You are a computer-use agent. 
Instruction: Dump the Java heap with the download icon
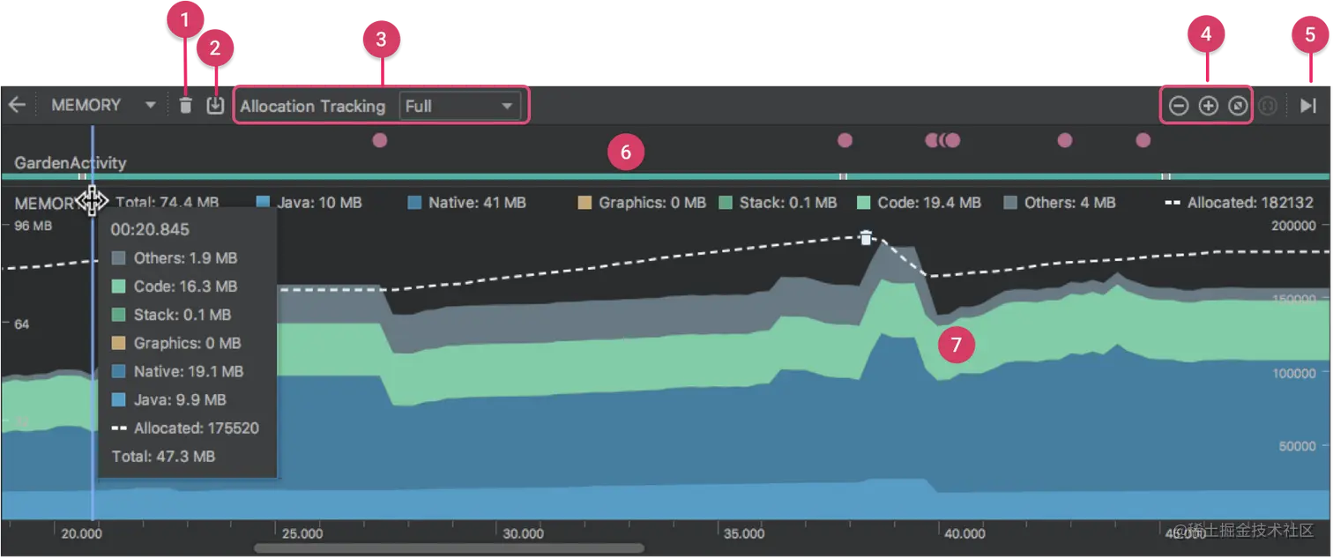tap(215, 106)
